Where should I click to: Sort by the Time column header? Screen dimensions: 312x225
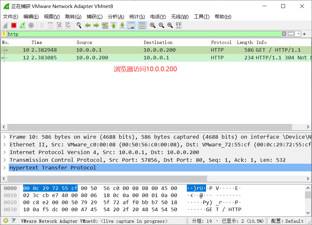(53, 42)
